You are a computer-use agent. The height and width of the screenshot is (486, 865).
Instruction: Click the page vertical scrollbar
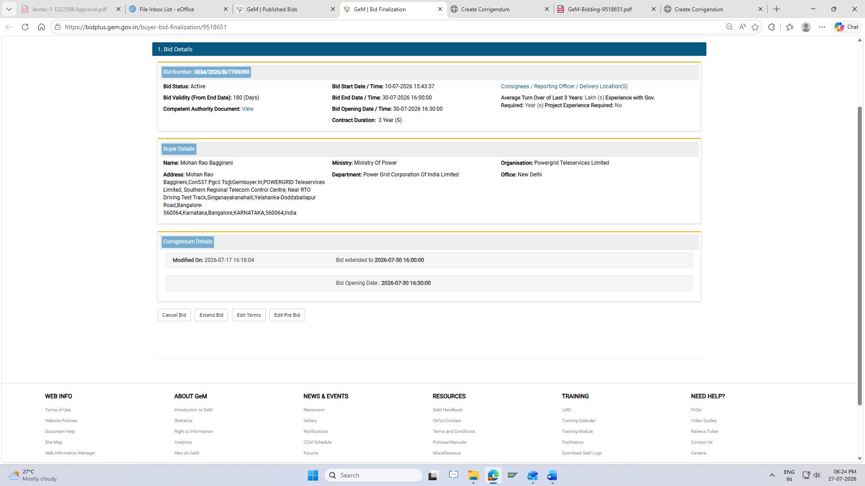click(860, 256)
